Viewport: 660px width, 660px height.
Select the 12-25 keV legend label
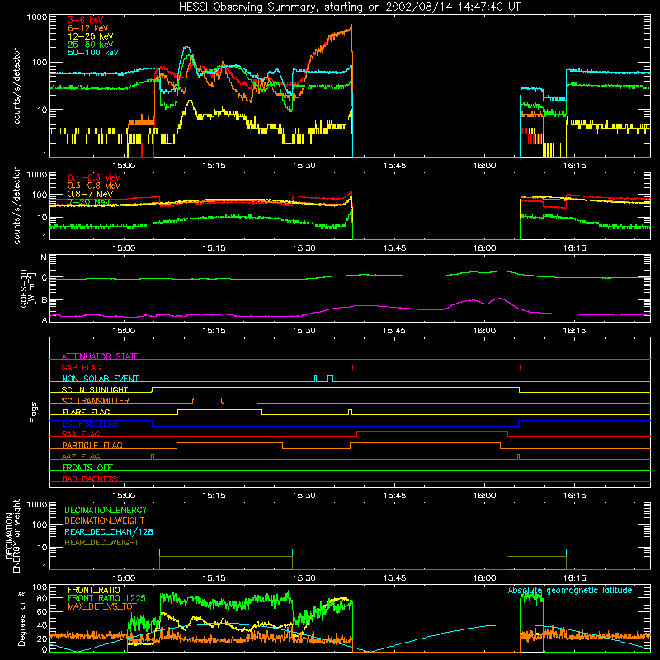91,36
